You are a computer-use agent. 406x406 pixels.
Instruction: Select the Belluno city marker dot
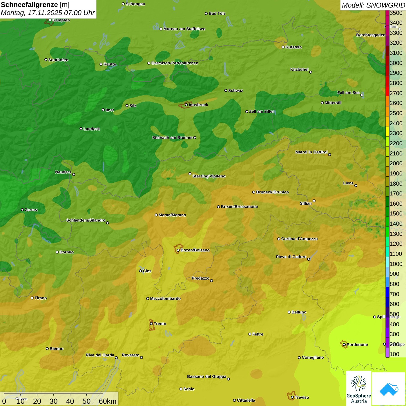coord(289,312)
